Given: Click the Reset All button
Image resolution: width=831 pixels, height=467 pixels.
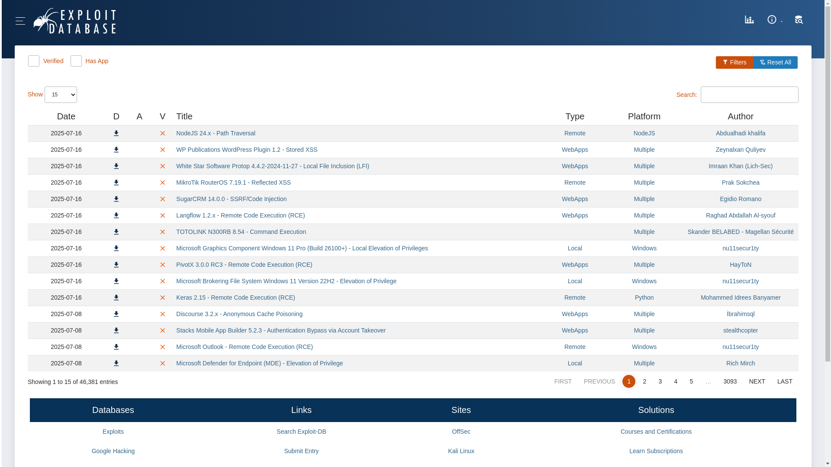Looking at the screenshot, I should click(x=775, y=62).
